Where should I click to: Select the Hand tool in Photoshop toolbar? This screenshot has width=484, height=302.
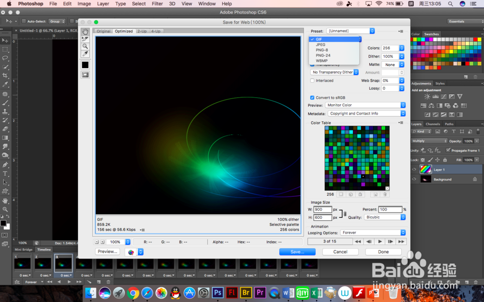(x=5, y=201)
